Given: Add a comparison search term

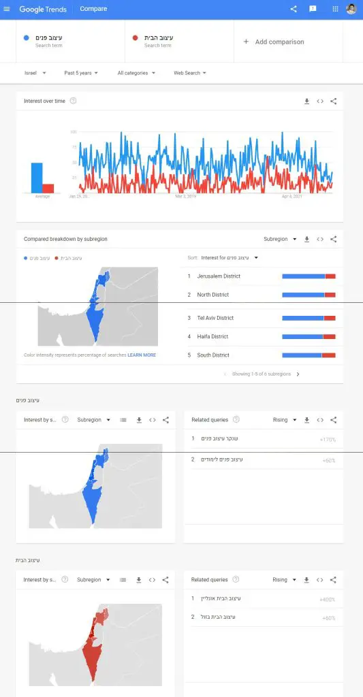Looking at the screenshot, I should pyautogui.click(x=274, y=42).
